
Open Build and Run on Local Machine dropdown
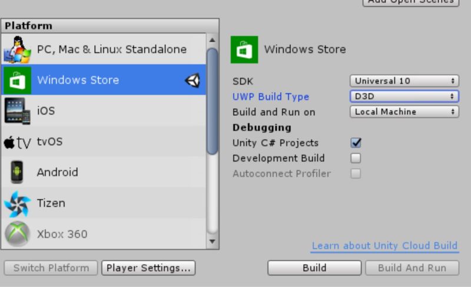coord(404,112)
